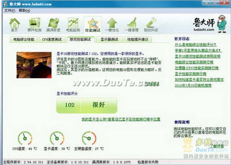
Task: Click the 使用说明 heading
Action: pyautogui.click(x=182, y=122)
